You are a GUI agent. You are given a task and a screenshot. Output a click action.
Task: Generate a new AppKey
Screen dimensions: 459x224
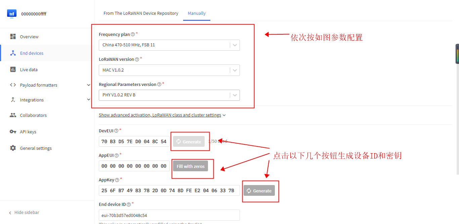[259, 191]
